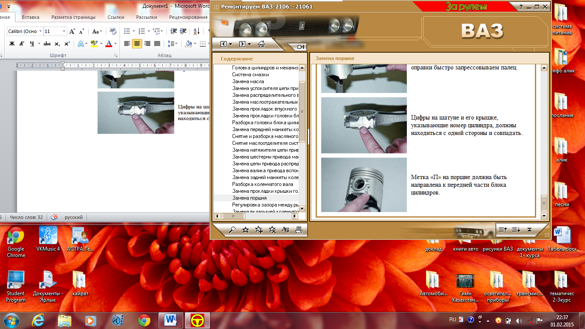The width and height of the screenshot is (585, 329).
Task: Apply bold (Ж) formatting in Word
Action: click(x=12, y=44)
